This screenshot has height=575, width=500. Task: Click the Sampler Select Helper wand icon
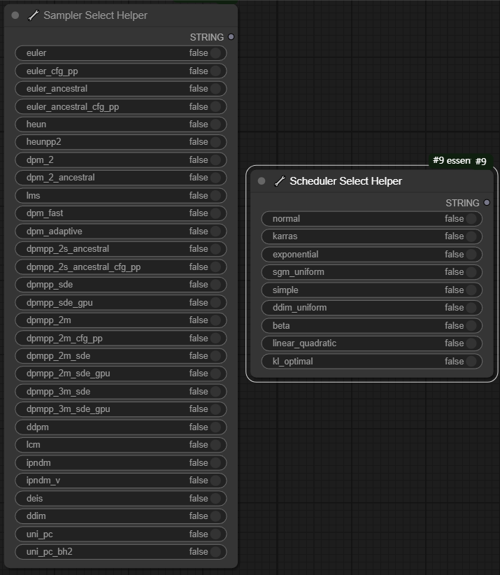[33, 15]
